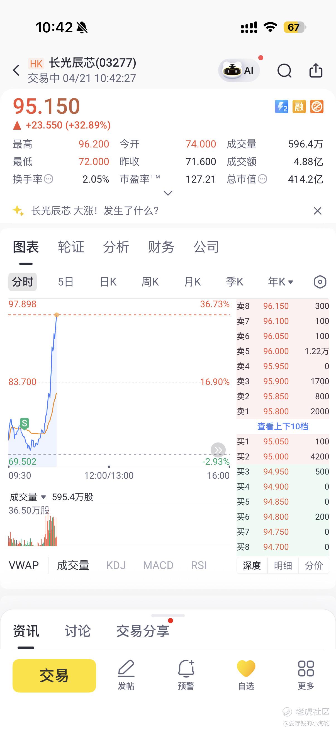Switch order book to 分价
The width and height of the screenshot is (336, 731).
314,565
